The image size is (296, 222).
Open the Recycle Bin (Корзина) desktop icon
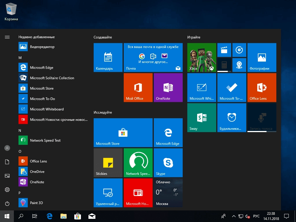[x=11, y=12]
